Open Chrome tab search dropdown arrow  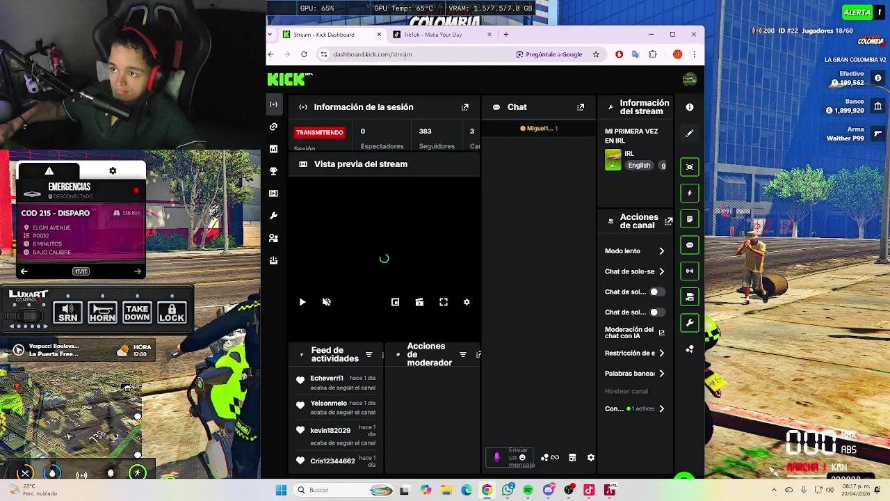click(270, 34)
